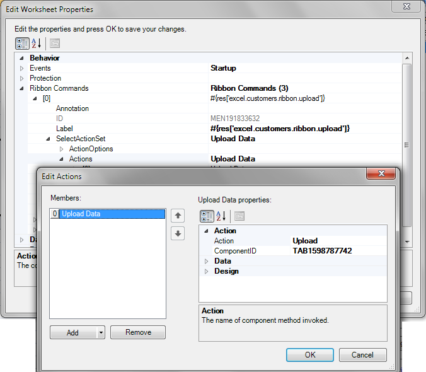Click the Startup value for Events
Viewport: 426px width, 372px height.
pyautogui.click(x=223, y=68)
